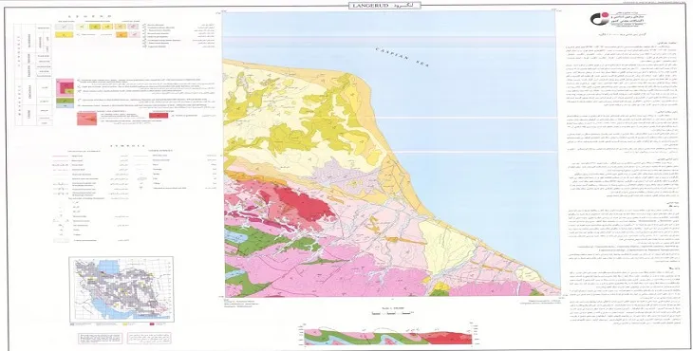693x351 pixels.
Task: Click the red intrusive rocks legend swatch
Action: point(159,115)
